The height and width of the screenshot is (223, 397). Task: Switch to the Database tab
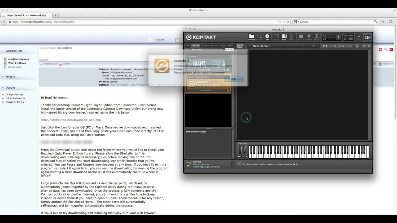click(205, 46)
